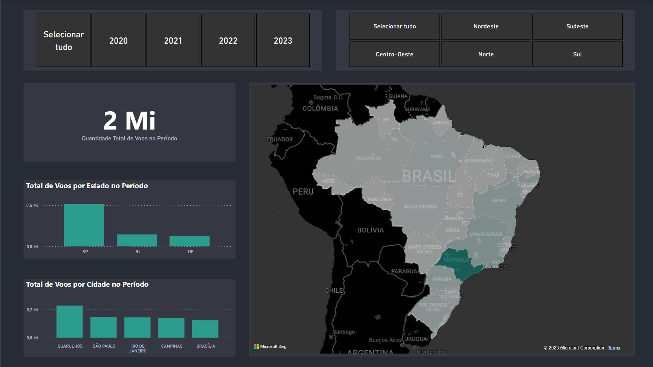
Task: Select the São Paulo city bar
Action: click(103, 327)
